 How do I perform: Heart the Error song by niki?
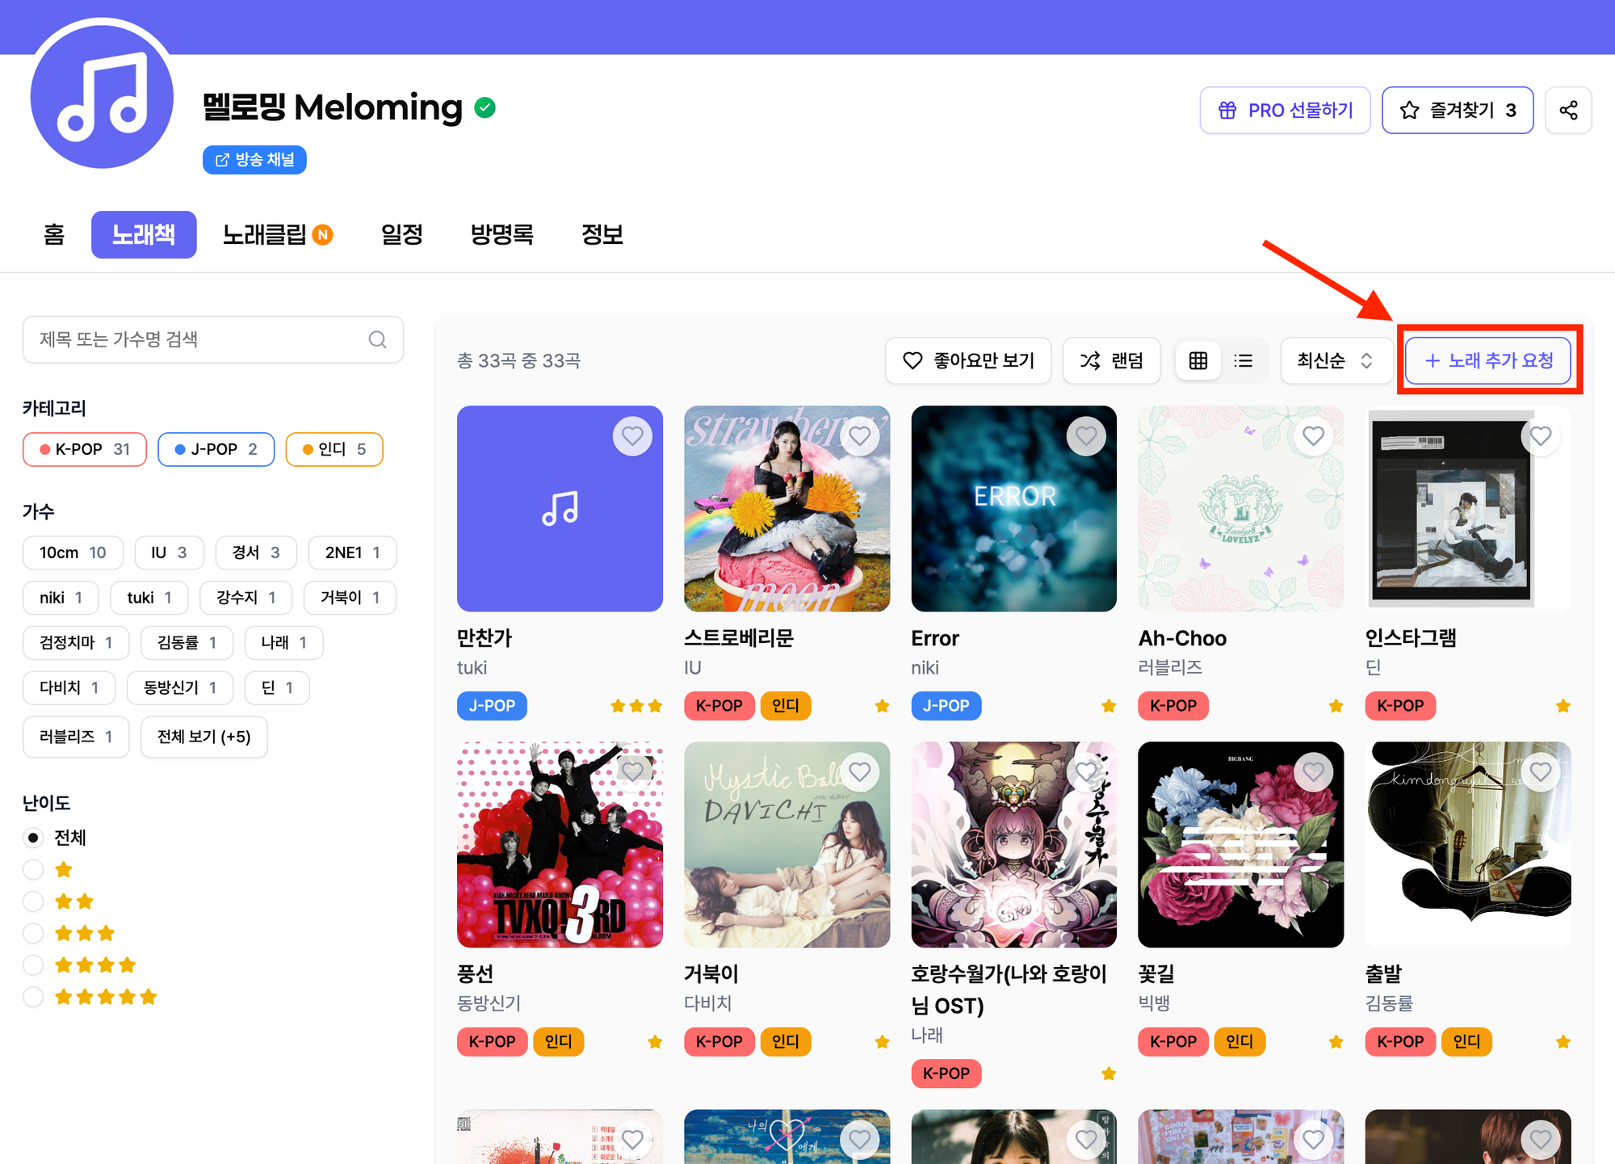click(1086, 436)
